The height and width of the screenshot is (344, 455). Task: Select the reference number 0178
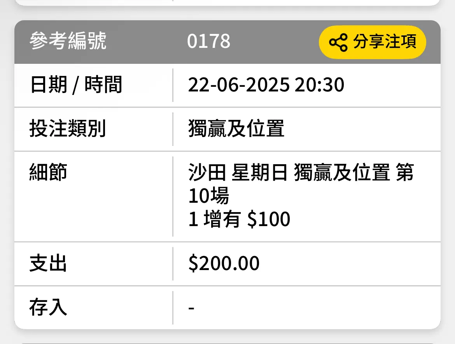pyautogui.click(x=208, y=41)
